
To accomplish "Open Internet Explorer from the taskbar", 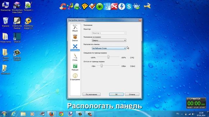I will click(13, 114).
